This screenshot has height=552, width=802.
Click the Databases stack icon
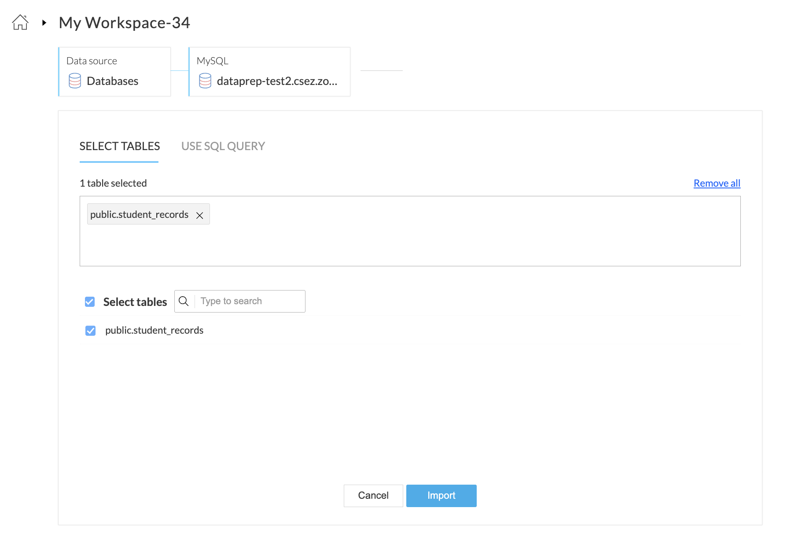coord(75,81)
